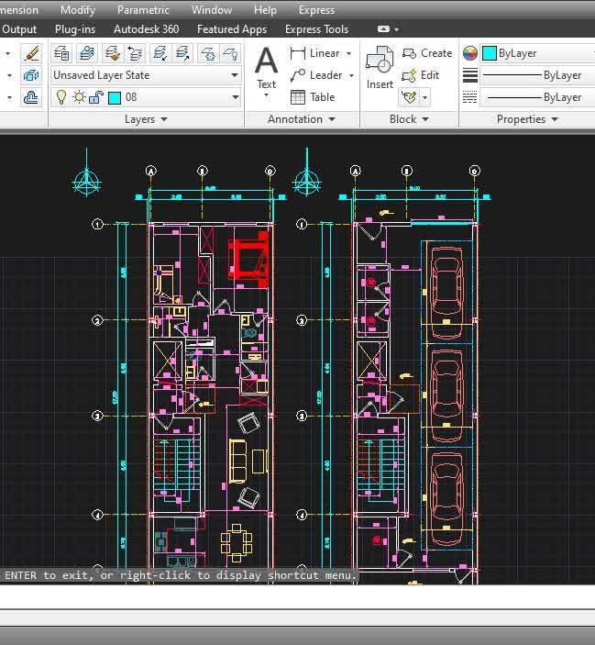Click the Table tool
595x645 pixels.
(313, 97)
